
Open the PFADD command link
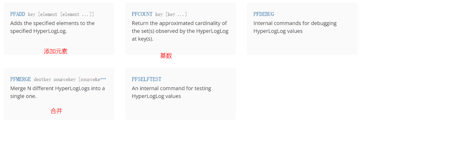click(x=17, y=14)
